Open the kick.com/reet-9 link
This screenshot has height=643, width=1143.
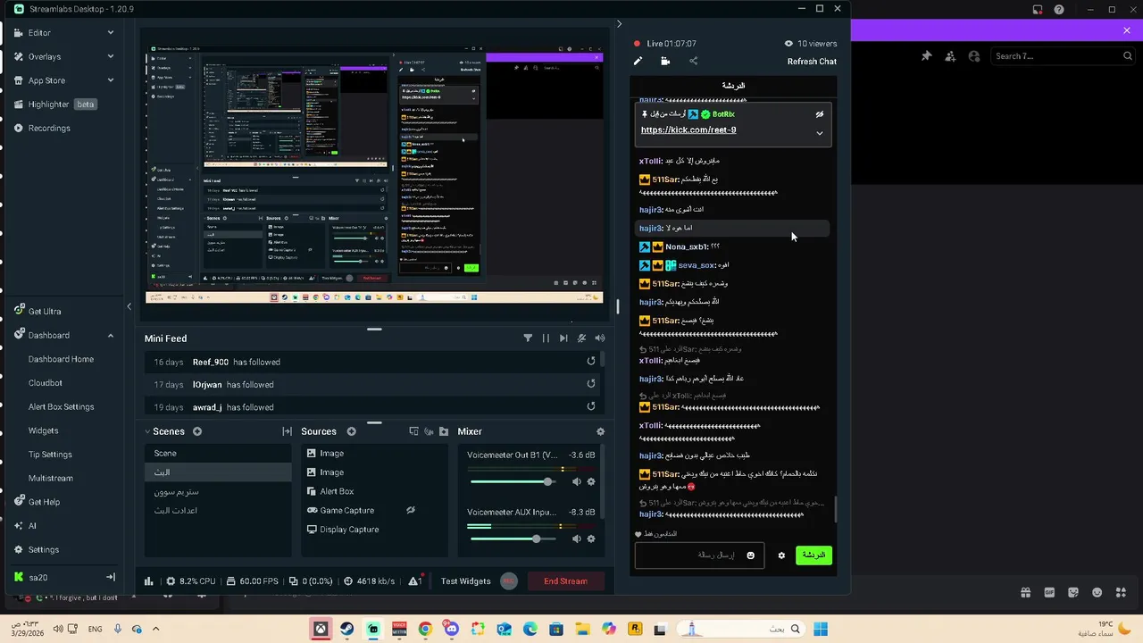pos(688,129)
